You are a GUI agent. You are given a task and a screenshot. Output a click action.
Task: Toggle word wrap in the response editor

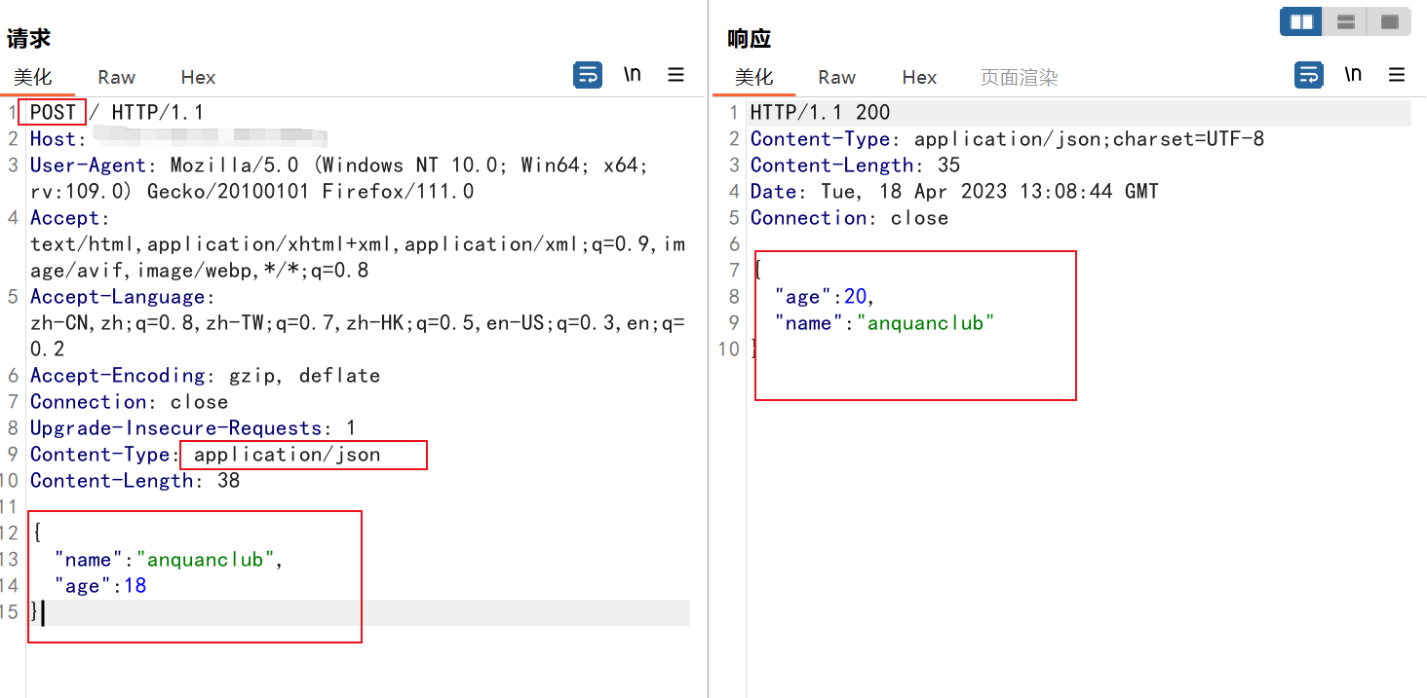1307,73
